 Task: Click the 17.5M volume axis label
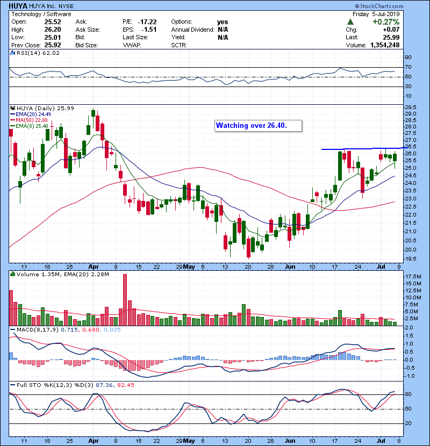point(412,277)
